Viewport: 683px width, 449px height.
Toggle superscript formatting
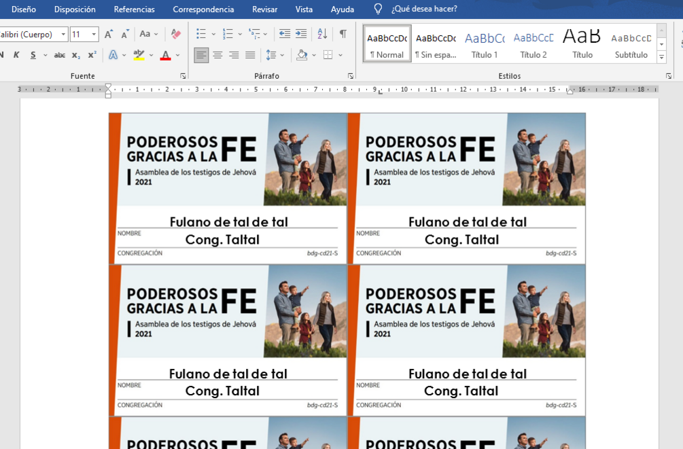click(x=92, y=55)
